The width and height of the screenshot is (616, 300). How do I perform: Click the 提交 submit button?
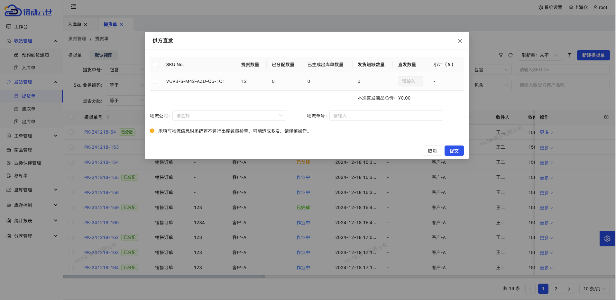pos(454,151)
